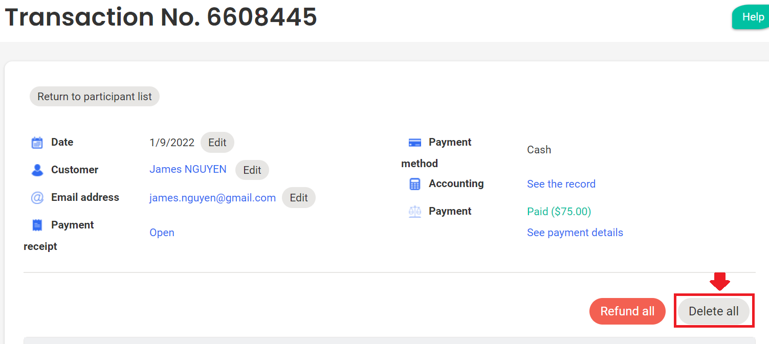
Task: Edit the email address
Action: click(298, 198)
